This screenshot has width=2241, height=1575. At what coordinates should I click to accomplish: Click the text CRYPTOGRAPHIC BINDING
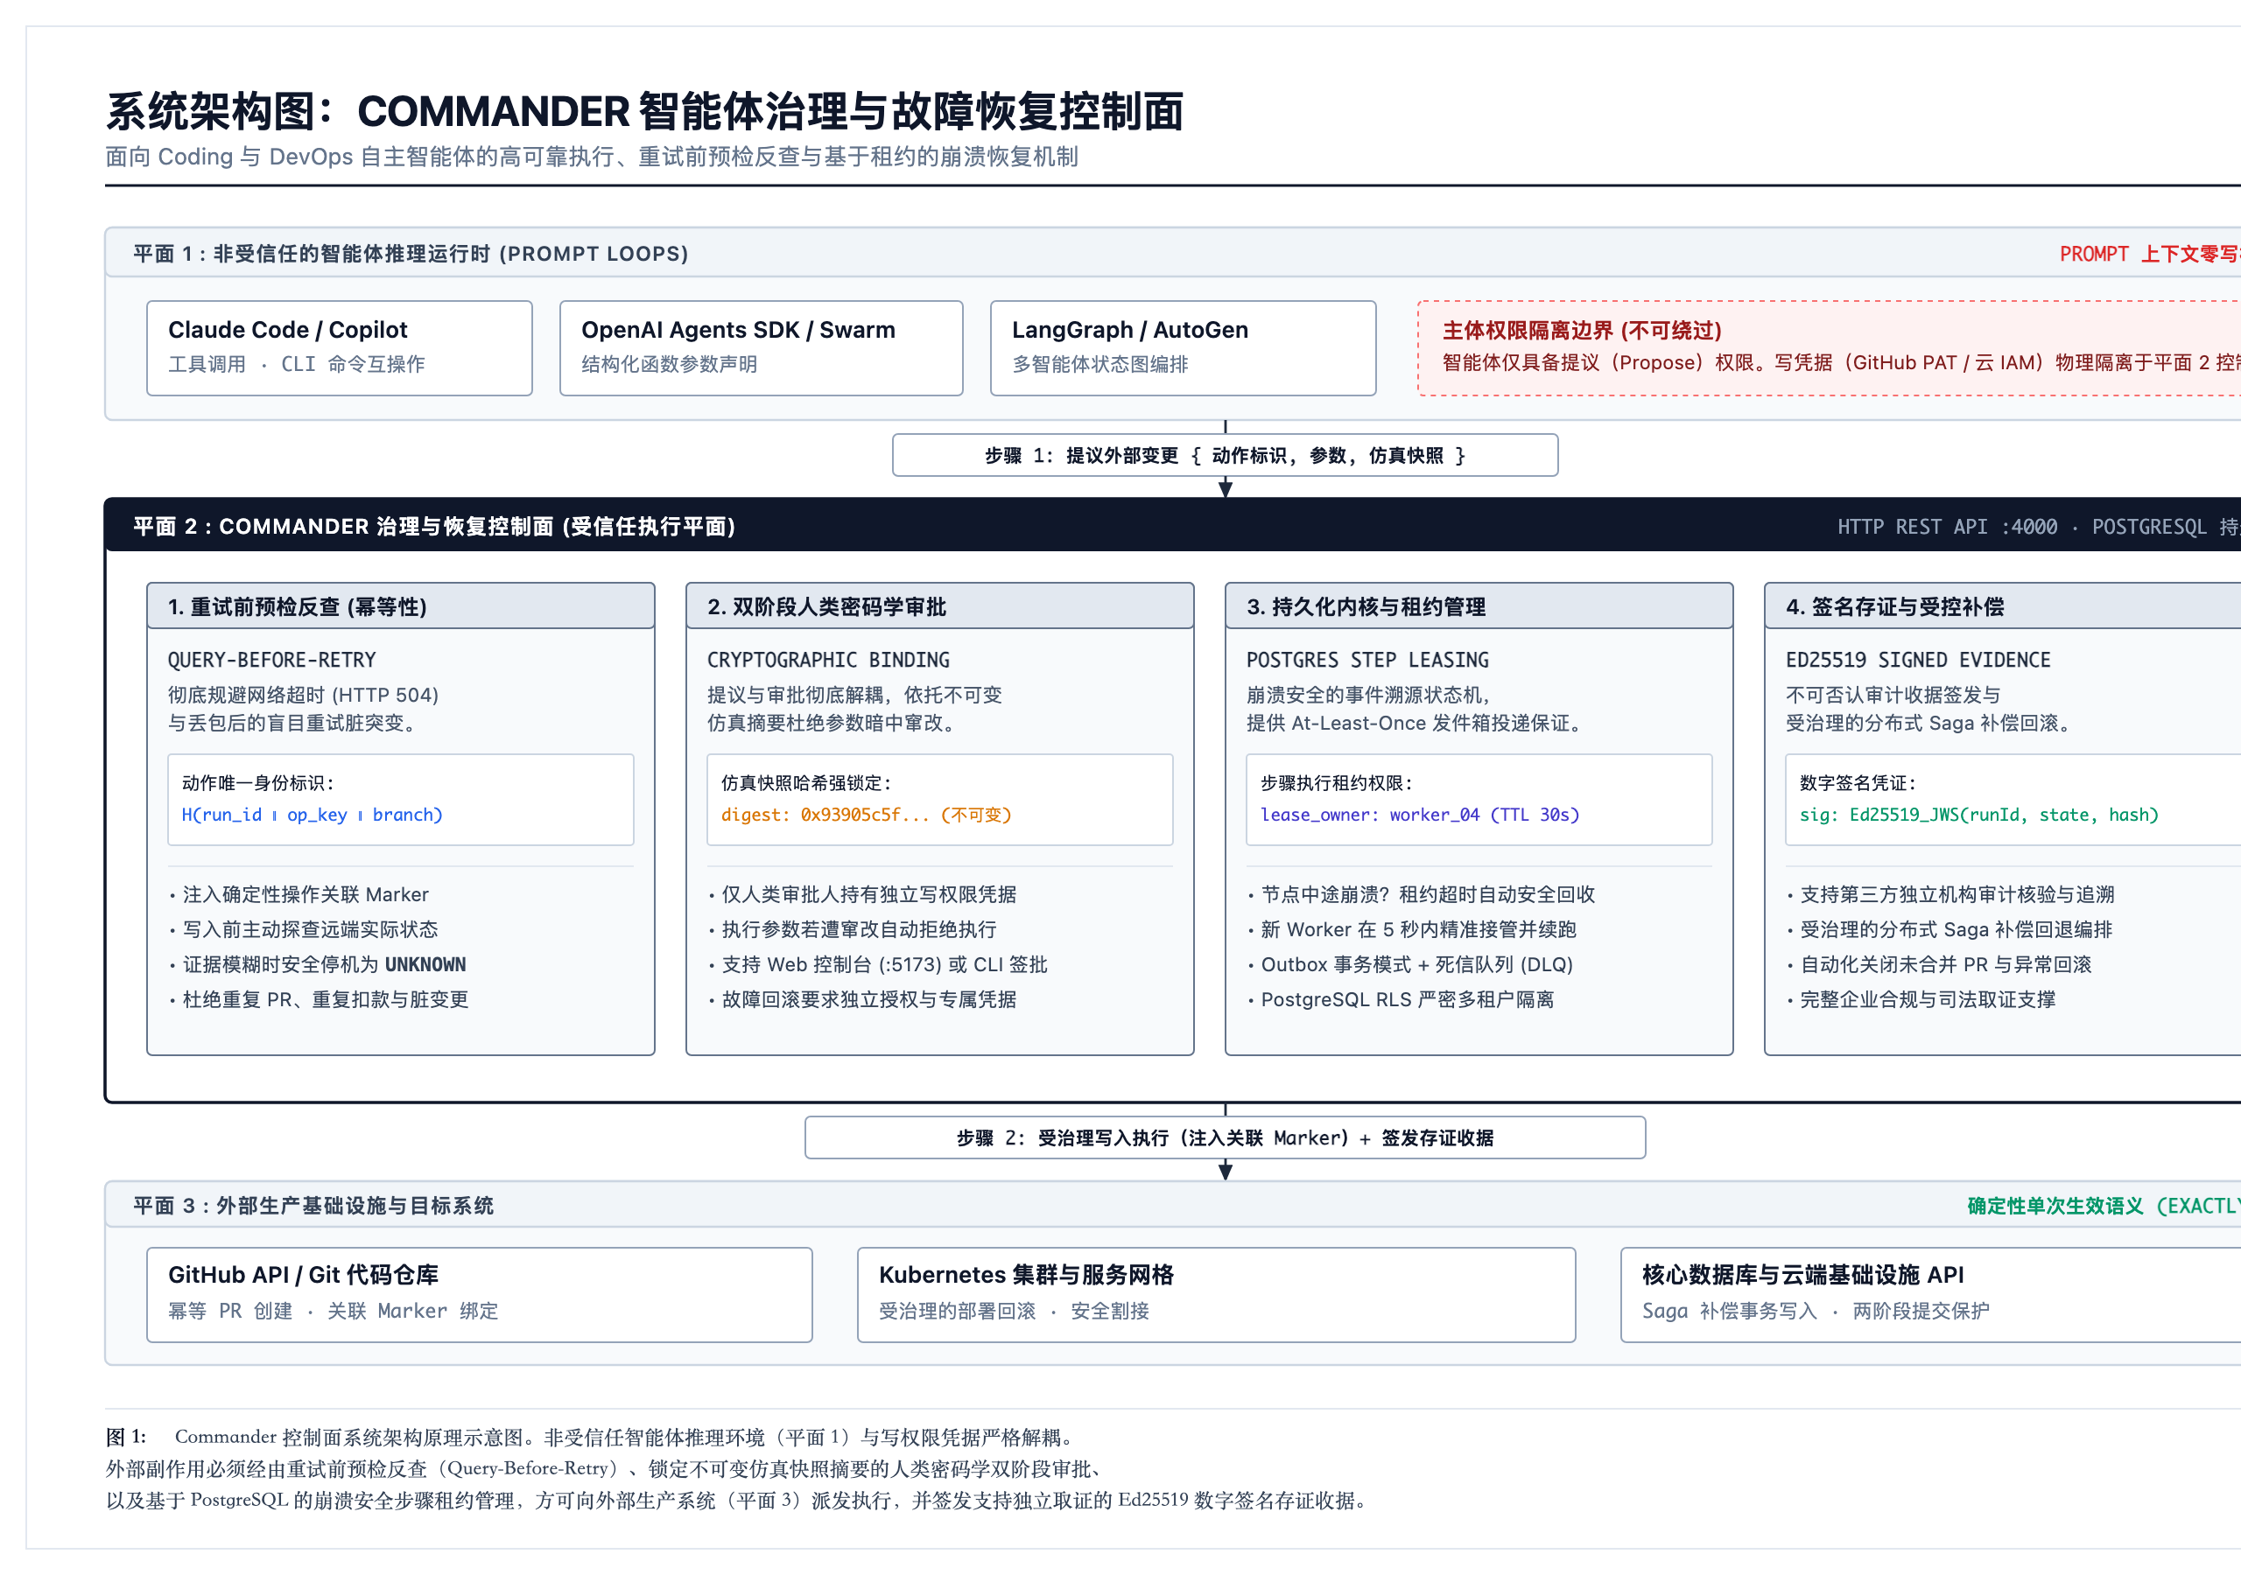[x=828, y=660]
